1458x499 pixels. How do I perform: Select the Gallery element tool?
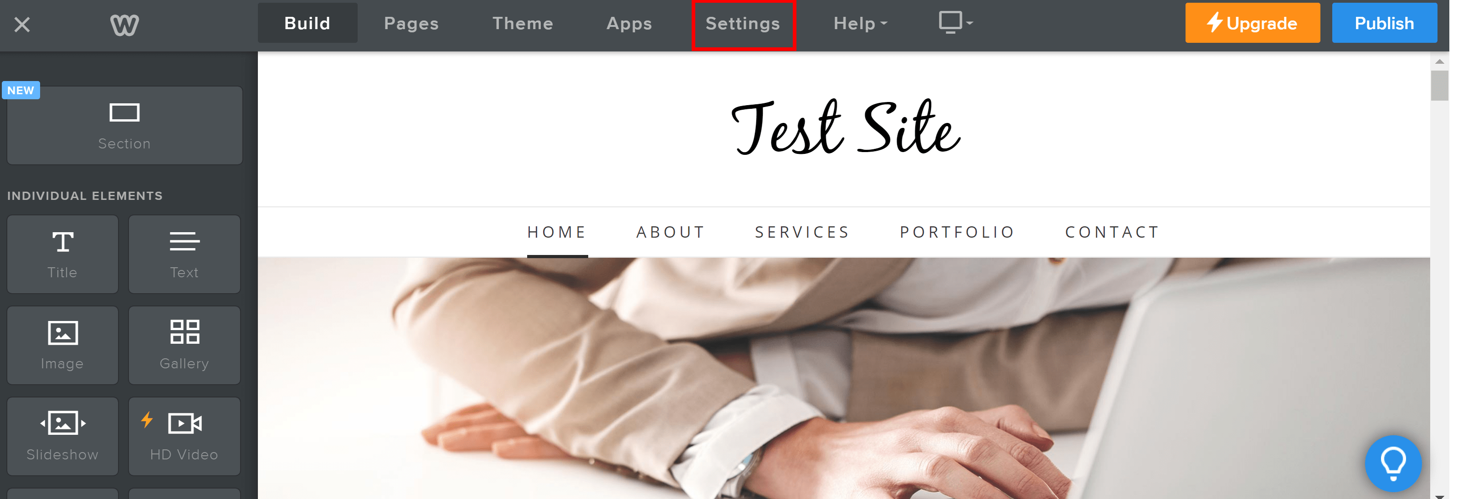point(183,343)
